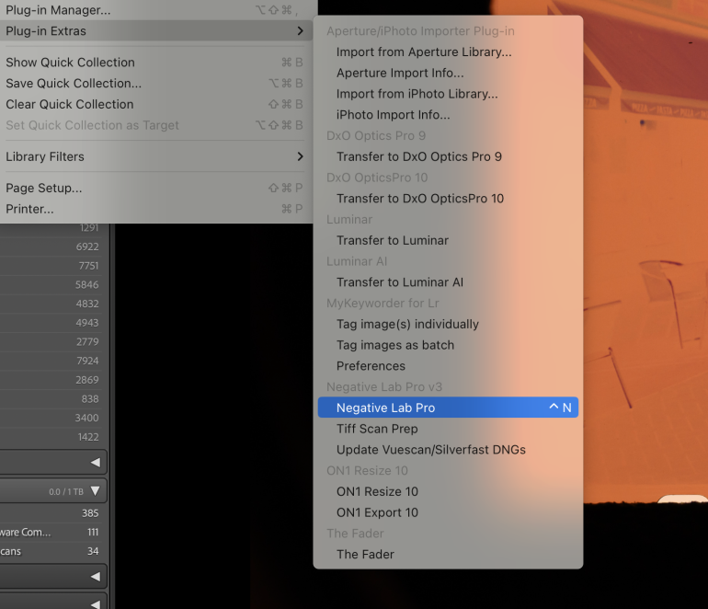
Task: Click the orange negative photo preview
Action: pyautogui.click(x=645, y=253)
